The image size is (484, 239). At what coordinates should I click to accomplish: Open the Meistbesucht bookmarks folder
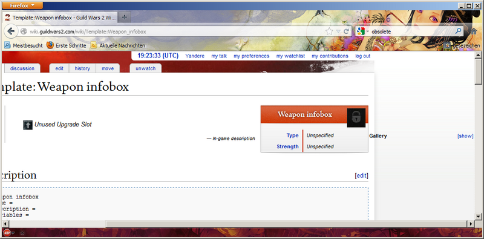coord(24,46)
